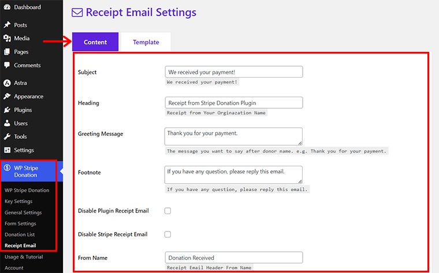Click the Users person icon

coord(7,123)
